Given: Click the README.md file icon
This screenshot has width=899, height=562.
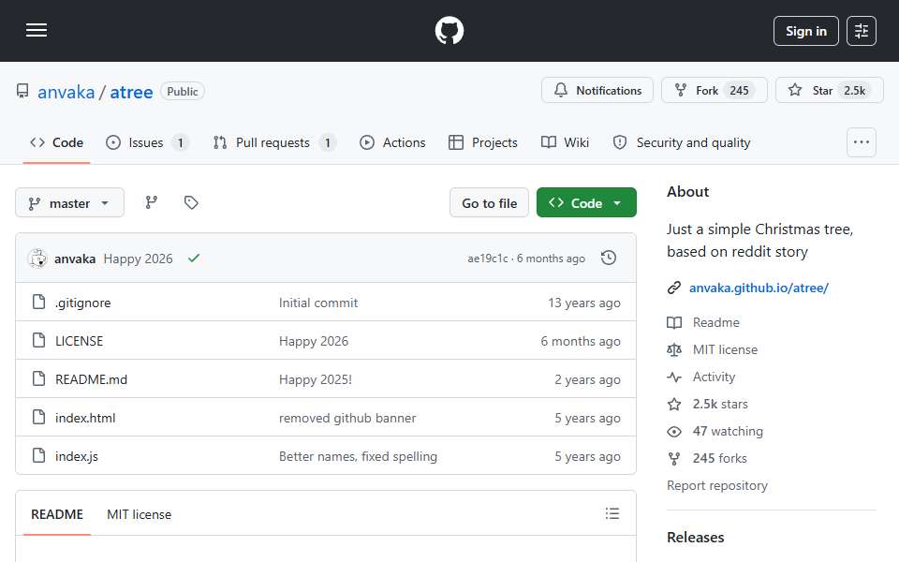Looking at the screenshot, I should [x=38, y=378].
